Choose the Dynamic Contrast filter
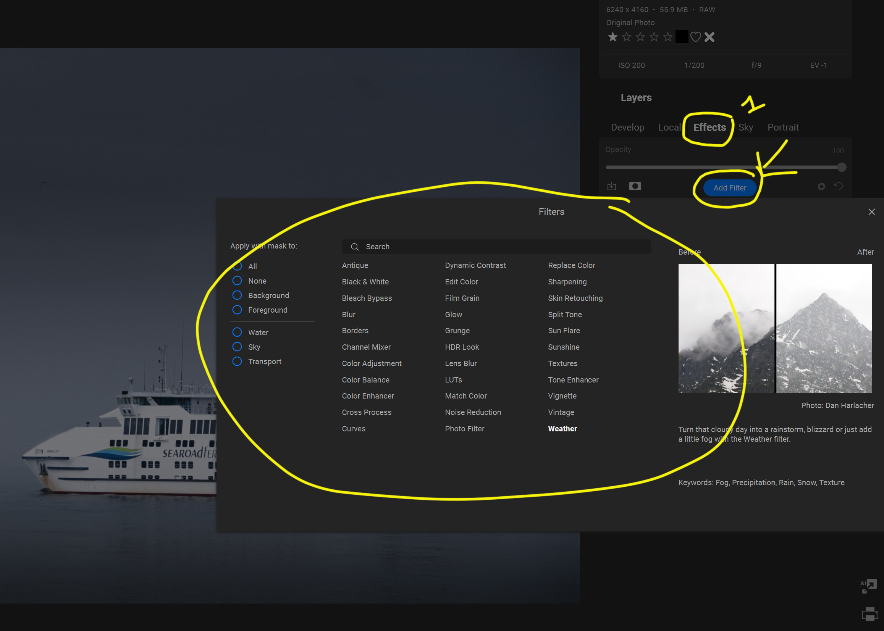The width and height of the screenshot is (884, 631). (x=475, y=265)
